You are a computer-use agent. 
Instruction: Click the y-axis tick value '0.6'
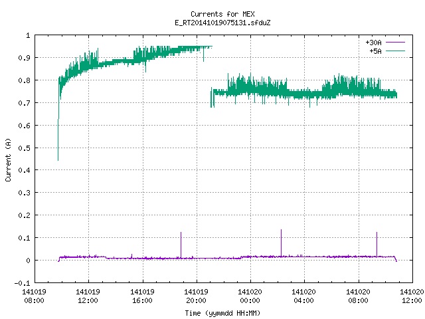pos(24,126)
